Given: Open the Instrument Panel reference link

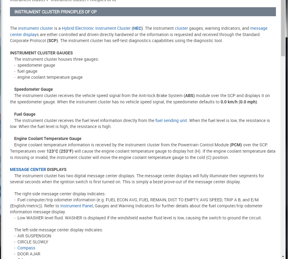Looking at the screenshot, I should 77,206.
